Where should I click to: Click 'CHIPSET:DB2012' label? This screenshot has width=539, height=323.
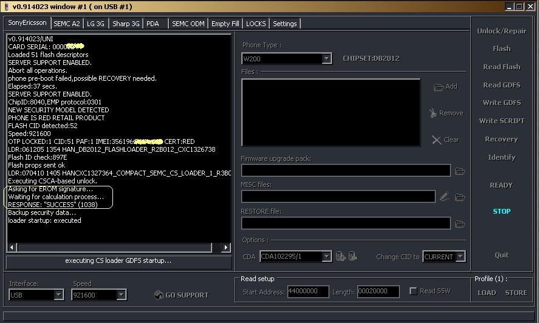371,58
